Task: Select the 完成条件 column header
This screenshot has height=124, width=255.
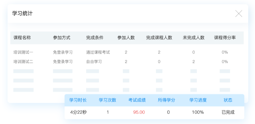Action: click(95, 38)
